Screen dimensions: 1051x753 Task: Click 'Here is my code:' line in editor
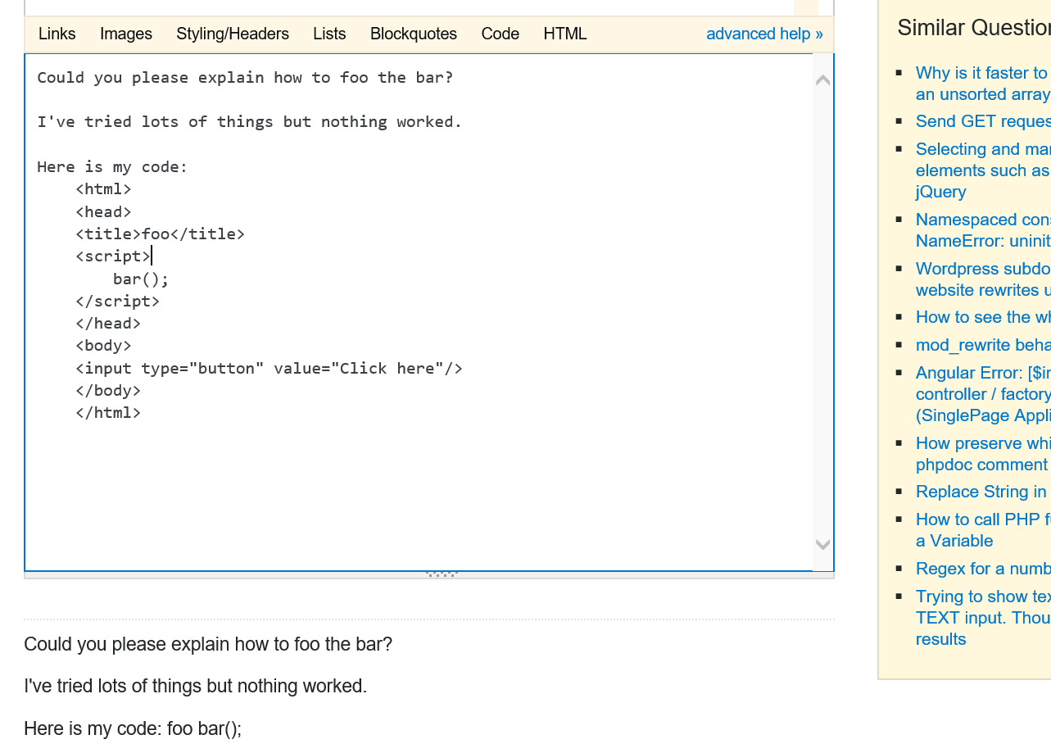coord(112,167)
